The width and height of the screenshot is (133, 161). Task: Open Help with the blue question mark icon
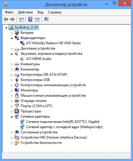30,19
